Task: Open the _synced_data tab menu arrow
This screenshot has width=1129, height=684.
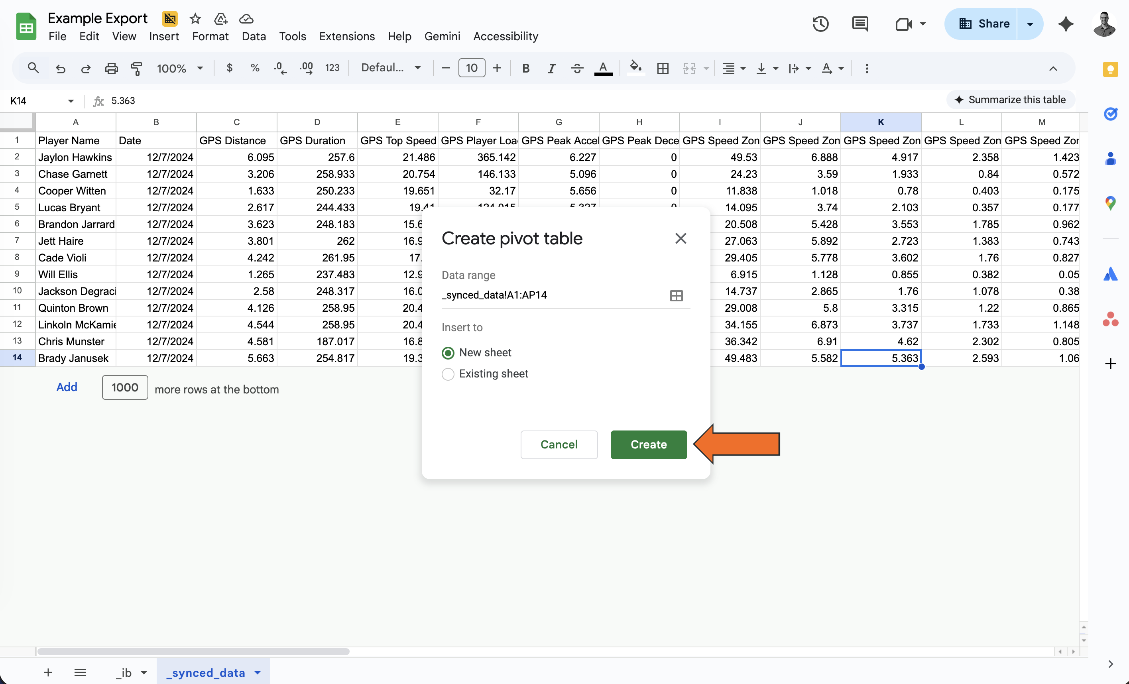Action: point(258,672)
